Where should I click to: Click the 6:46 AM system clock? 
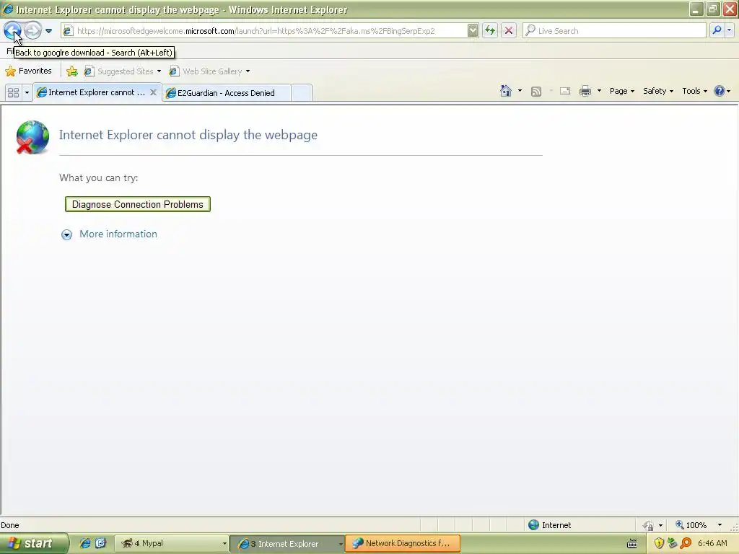coord(712,543)
